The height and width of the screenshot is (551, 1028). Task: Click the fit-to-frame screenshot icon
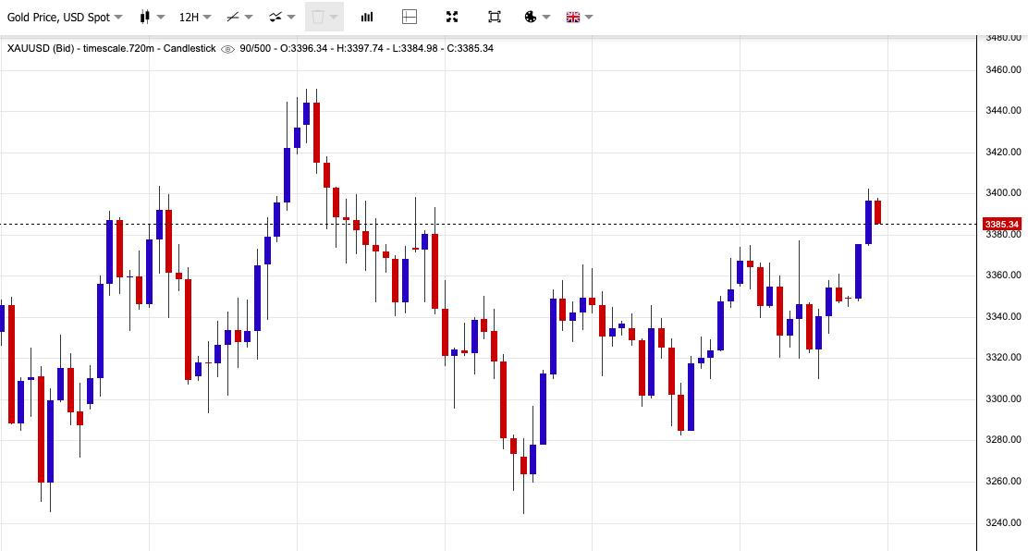coord(495,17)
